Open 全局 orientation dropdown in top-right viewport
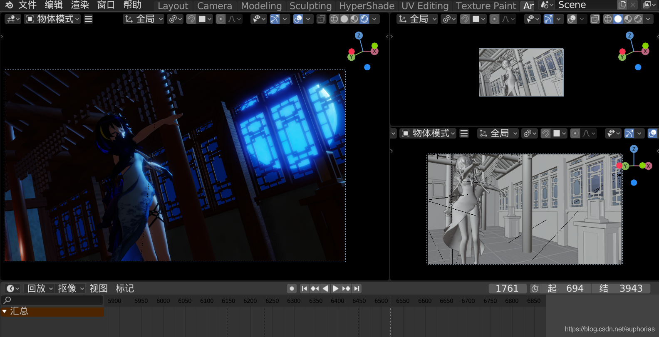The image size is (659, 337). 417,19
